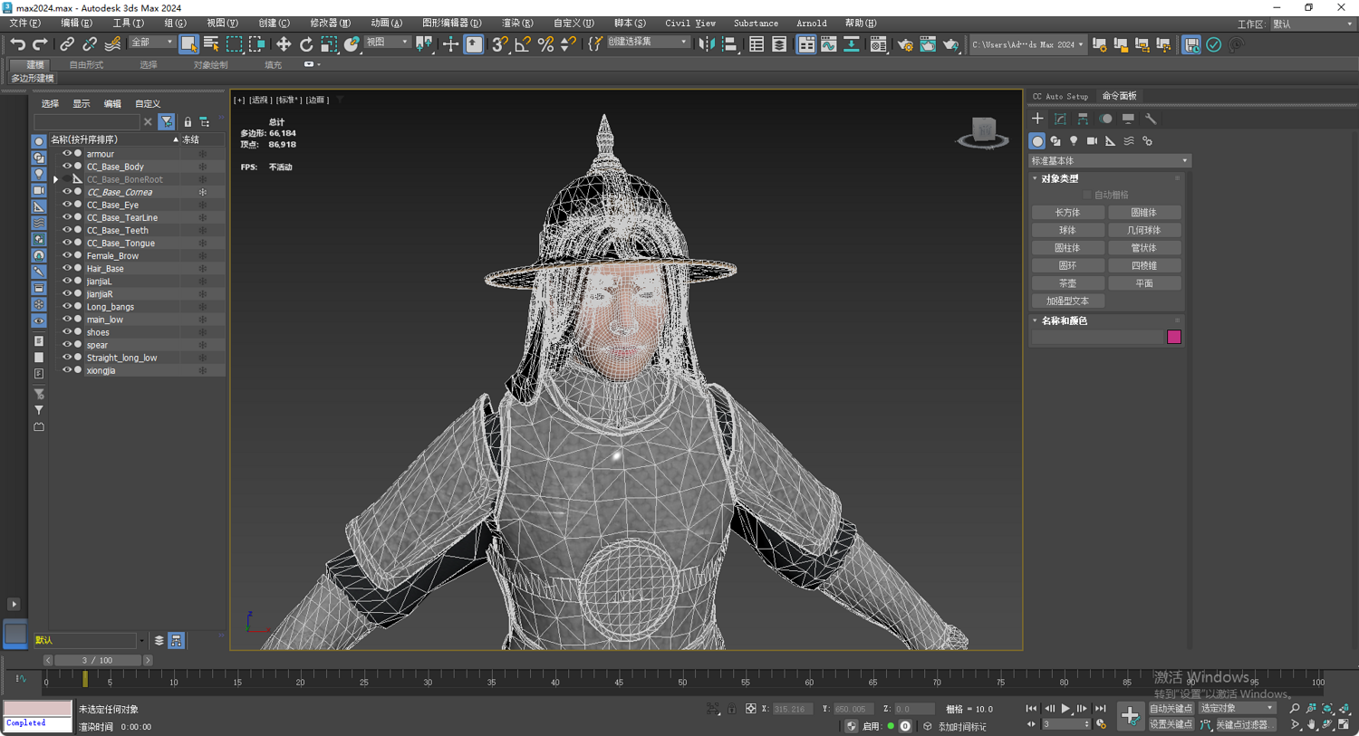Image resolution: width=1359 pixels, height=736 pixels.
Task: Open the 视图 reference coordinate dropdown
Action: click(x=387, y=43)
